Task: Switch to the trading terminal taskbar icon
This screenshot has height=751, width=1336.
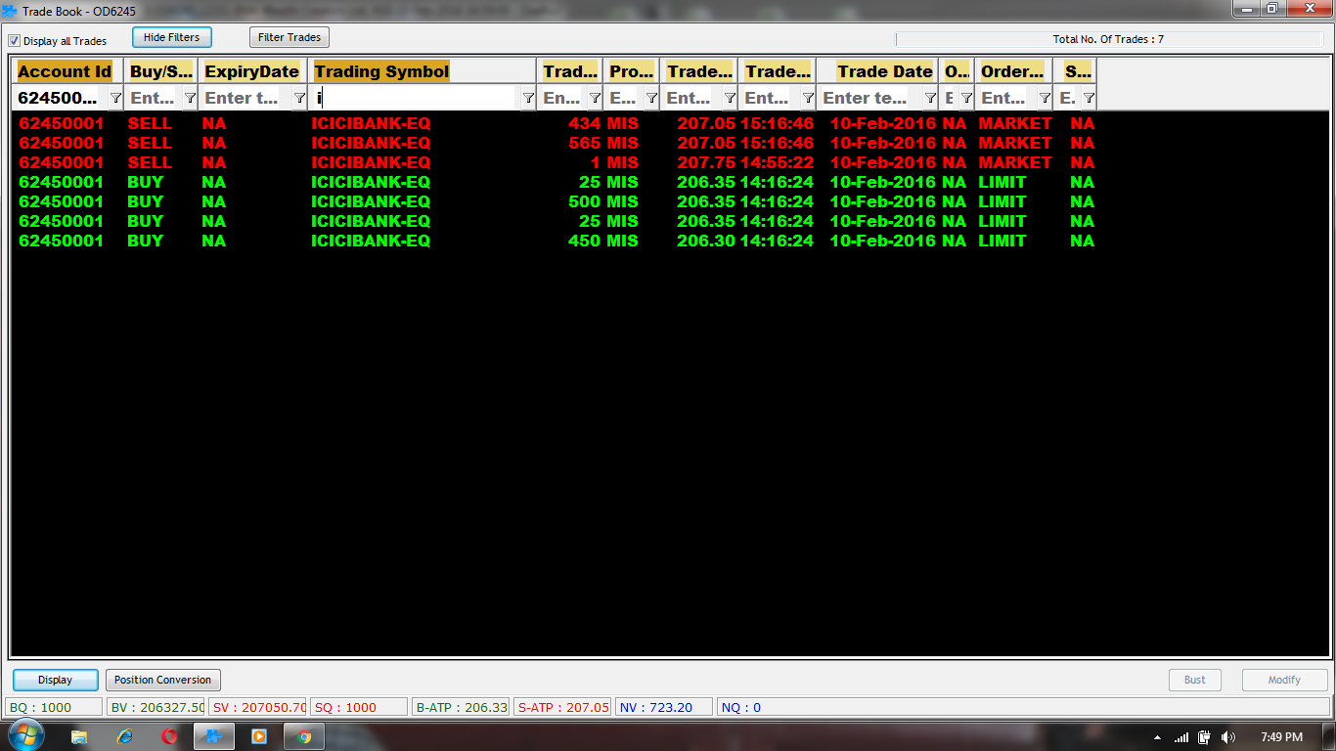Action: 214,736
